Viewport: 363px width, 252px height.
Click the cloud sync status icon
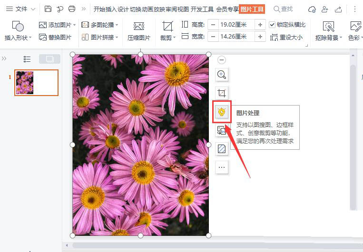(x=312, y=9)
